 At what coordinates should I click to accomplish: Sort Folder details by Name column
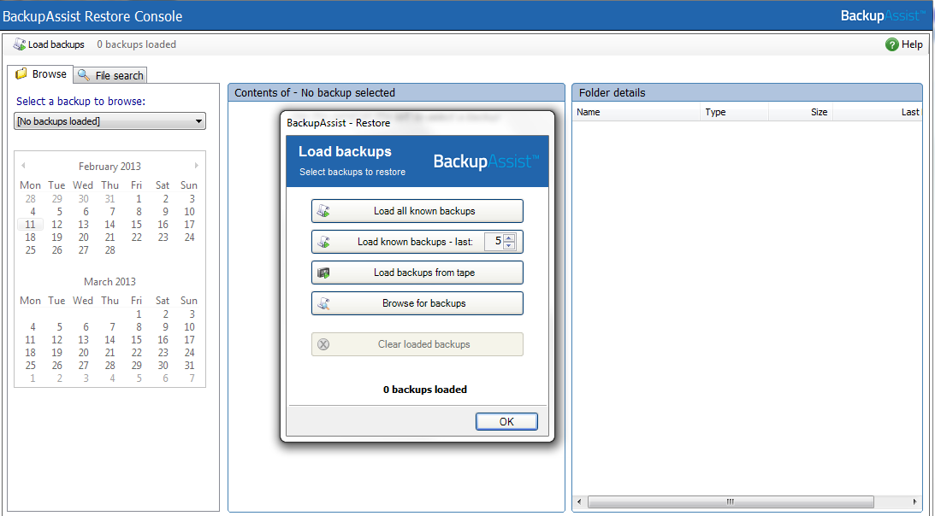point(636,112)
